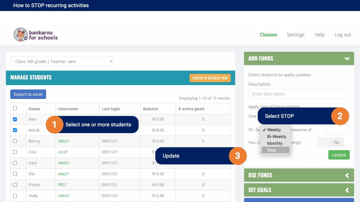Viewport: 360px width, 202px height.
Task: Open the Classes tab
Action: (x=268, y=35)
